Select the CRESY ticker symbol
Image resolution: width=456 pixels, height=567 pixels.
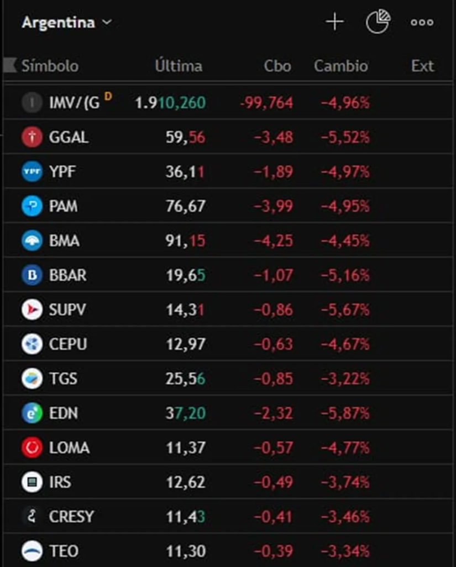pos(71,517)
